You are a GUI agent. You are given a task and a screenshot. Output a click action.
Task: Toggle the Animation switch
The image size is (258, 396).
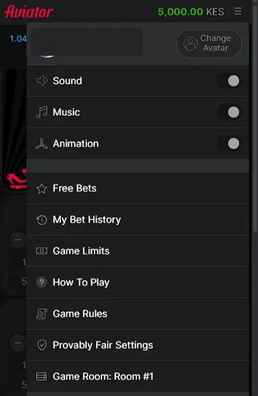pos(229,144)
